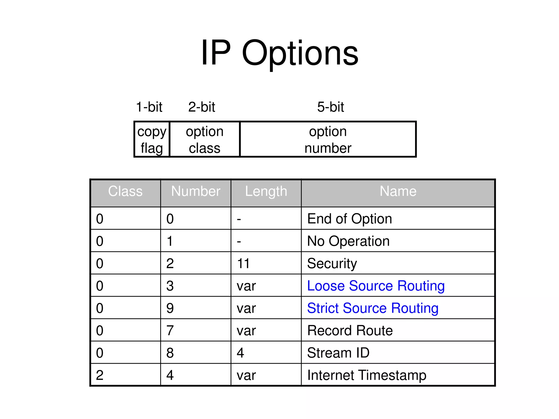
Task: Click the Loose Source Routing link
Action: coord(376,286)
